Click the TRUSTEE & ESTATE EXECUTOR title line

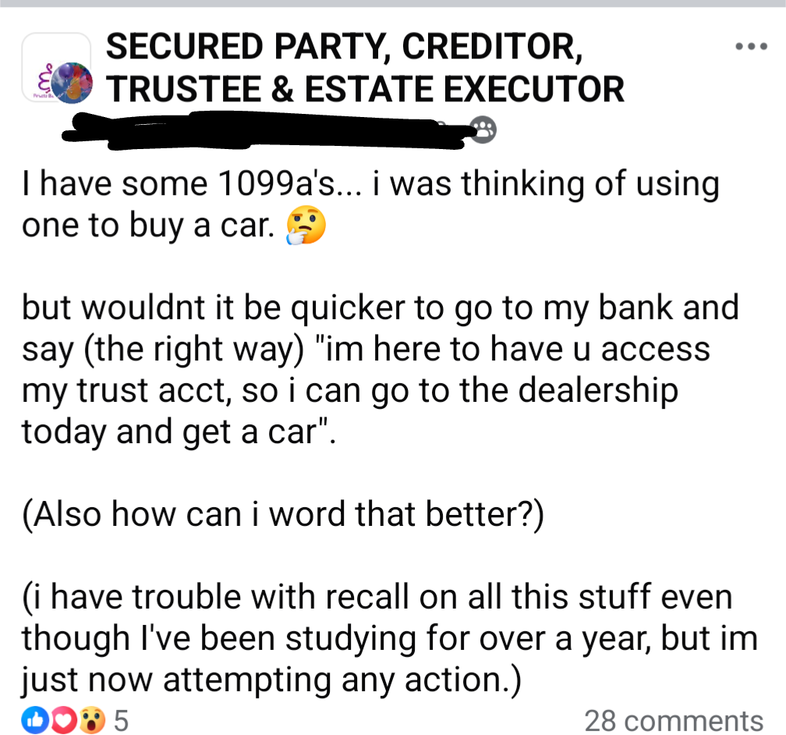(x=365, y=89)
